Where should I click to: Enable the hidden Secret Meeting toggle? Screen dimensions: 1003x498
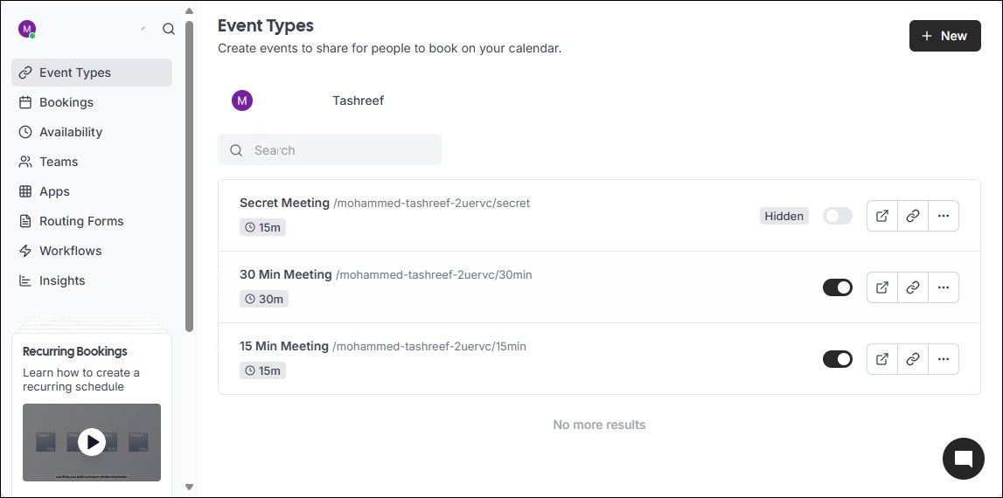pos(838,216)
